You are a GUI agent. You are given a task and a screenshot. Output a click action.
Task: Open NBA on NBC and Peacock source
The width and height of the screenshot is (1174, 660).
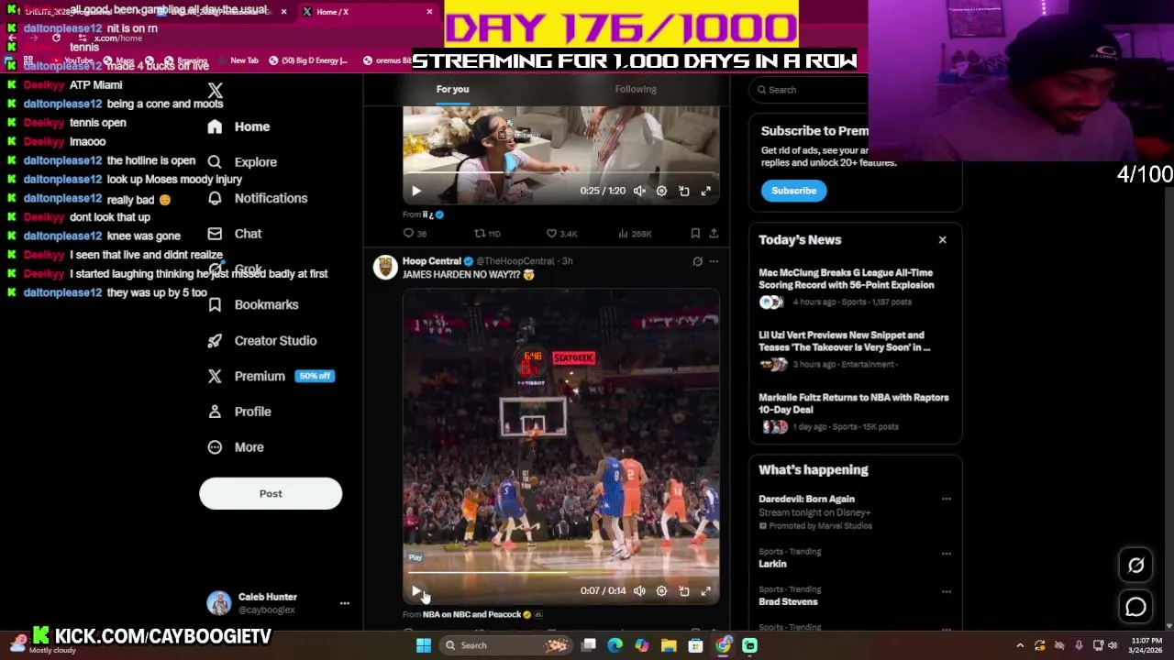(x=471, y=614)
